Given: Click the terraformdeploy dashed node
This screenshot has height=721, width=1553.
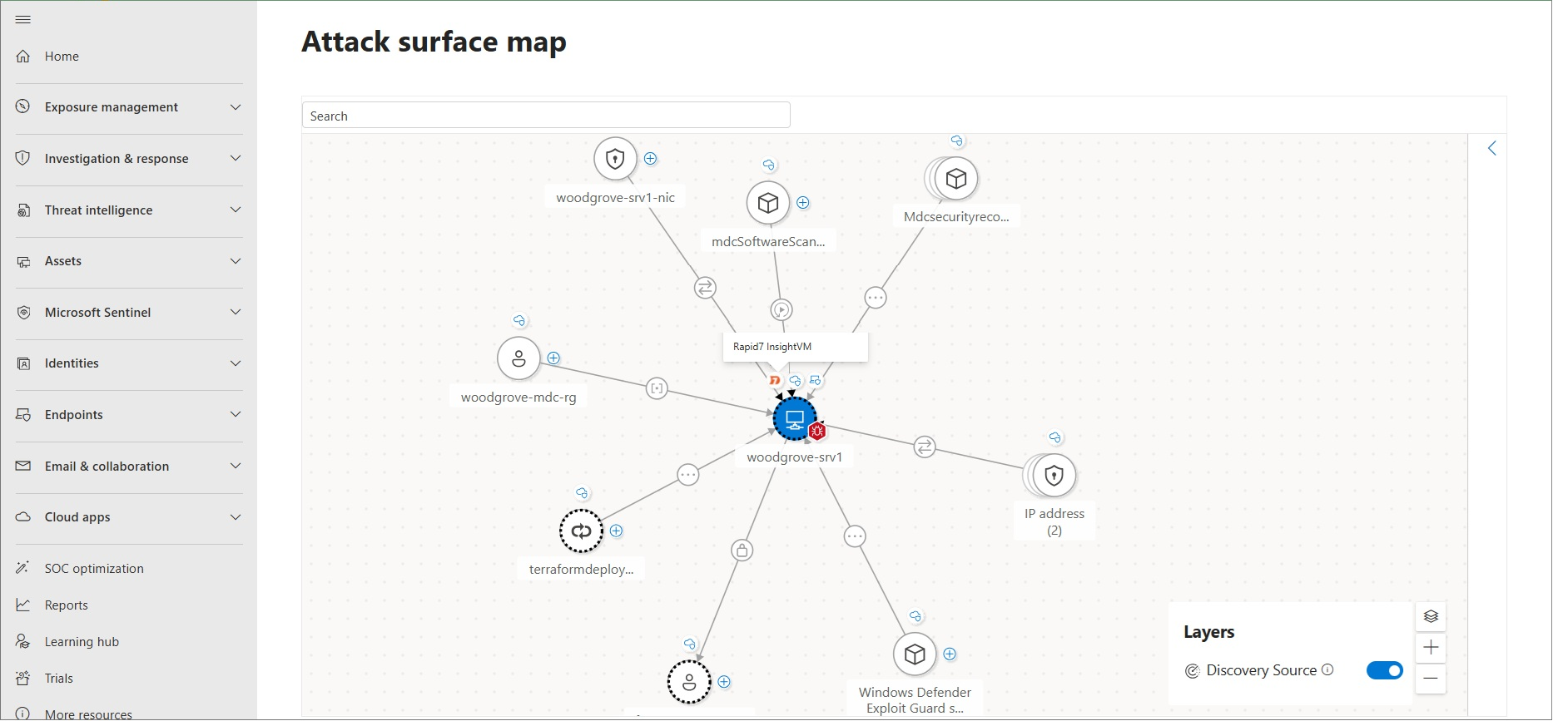Looking at the screenshot, I should [x=581, y=531].
